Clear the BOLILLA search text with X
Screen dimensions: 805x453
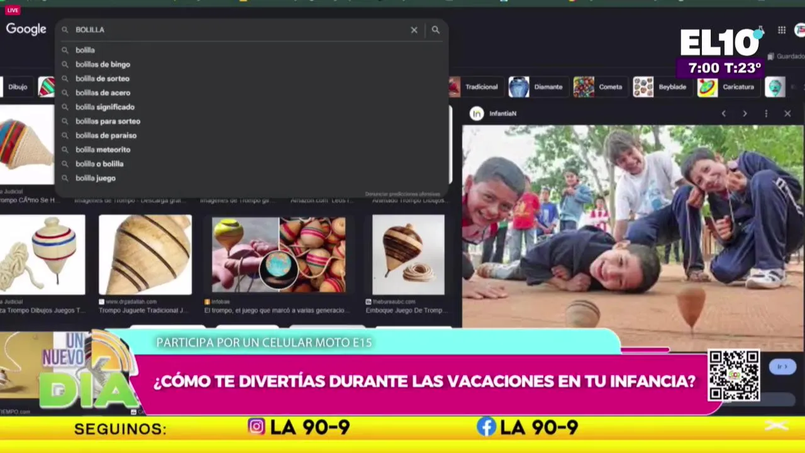click(x=414, y=30)
